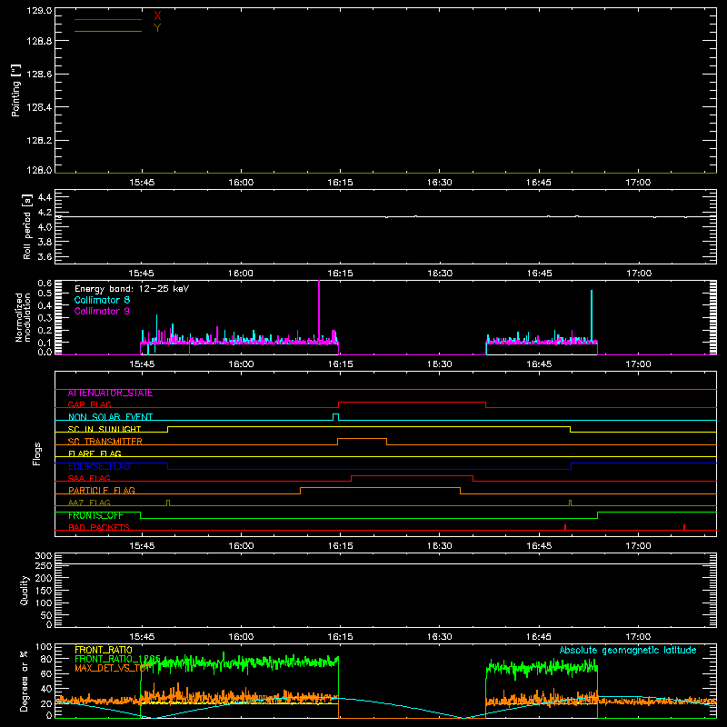Click the 'Degrees or %' axis title

[x=25, y=681]
